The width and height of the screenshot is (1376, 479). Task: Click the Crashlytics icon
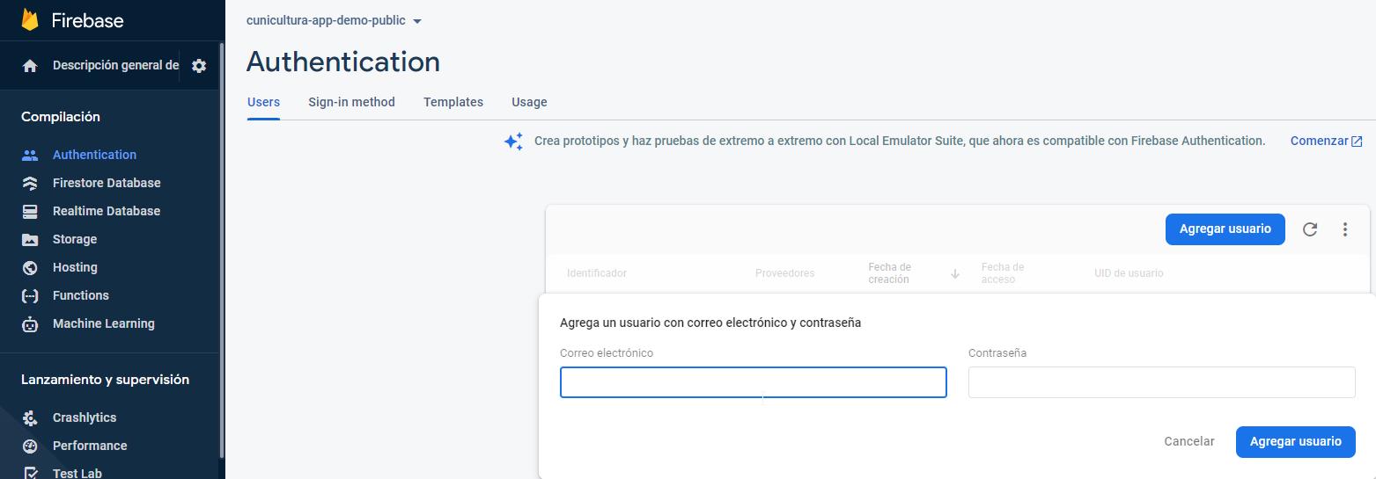pyautogui.click(x=30, y=417)
